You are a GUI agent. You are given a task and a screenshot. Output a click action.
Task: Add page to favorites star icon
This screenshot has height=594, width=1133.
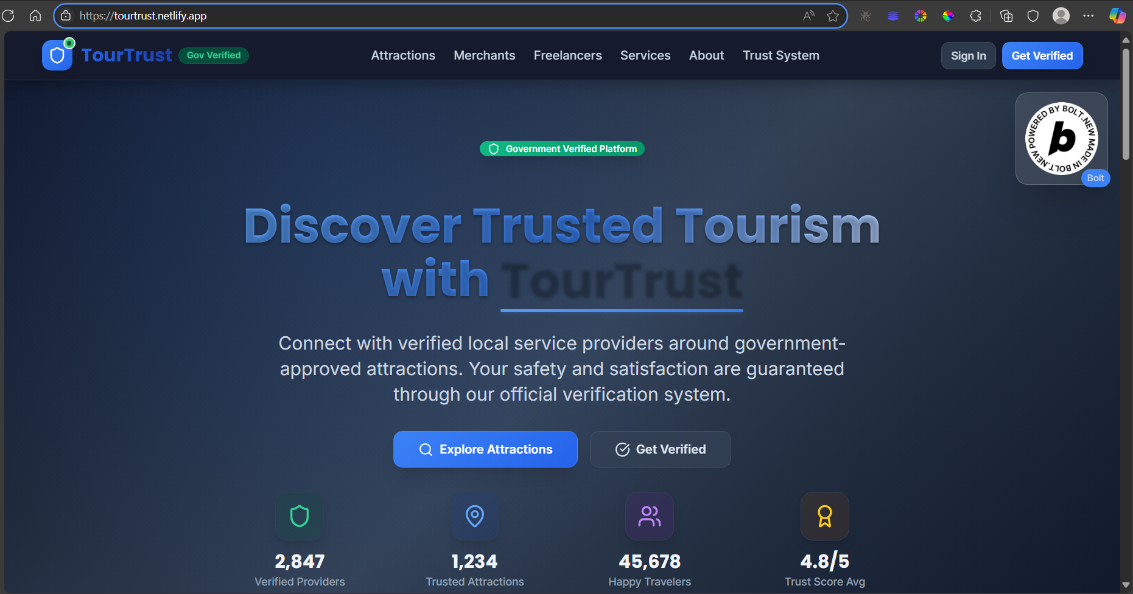tap(833, 16)
